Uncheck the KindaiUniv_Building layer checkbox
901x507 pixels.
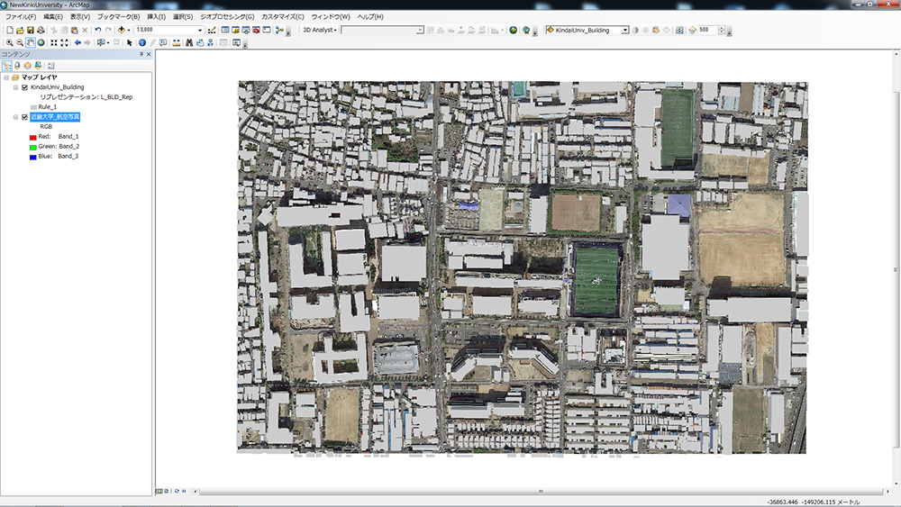24,87
